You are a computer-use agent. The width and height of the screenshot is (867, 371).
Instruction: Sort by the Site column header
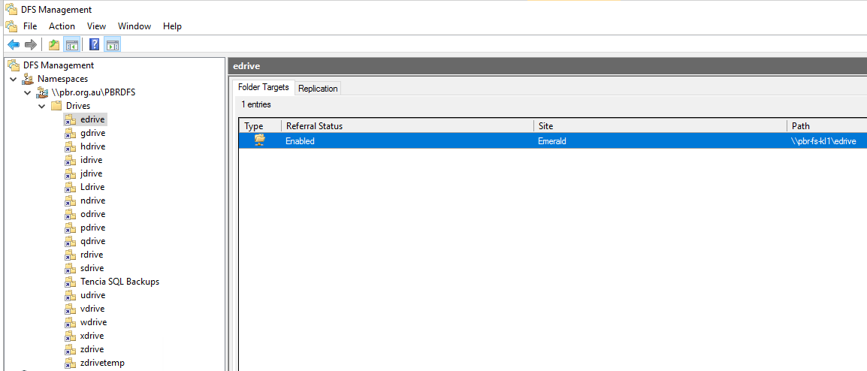660,126
